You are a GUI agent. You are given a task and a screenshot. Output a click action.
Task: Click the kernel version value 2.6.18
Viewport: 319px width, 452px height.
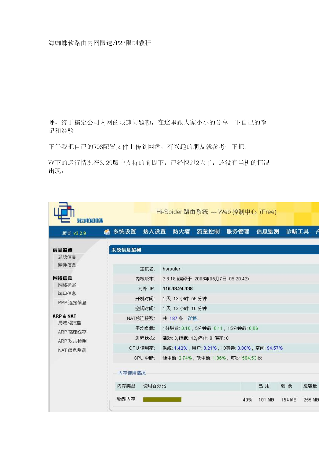tap(169, 279)
